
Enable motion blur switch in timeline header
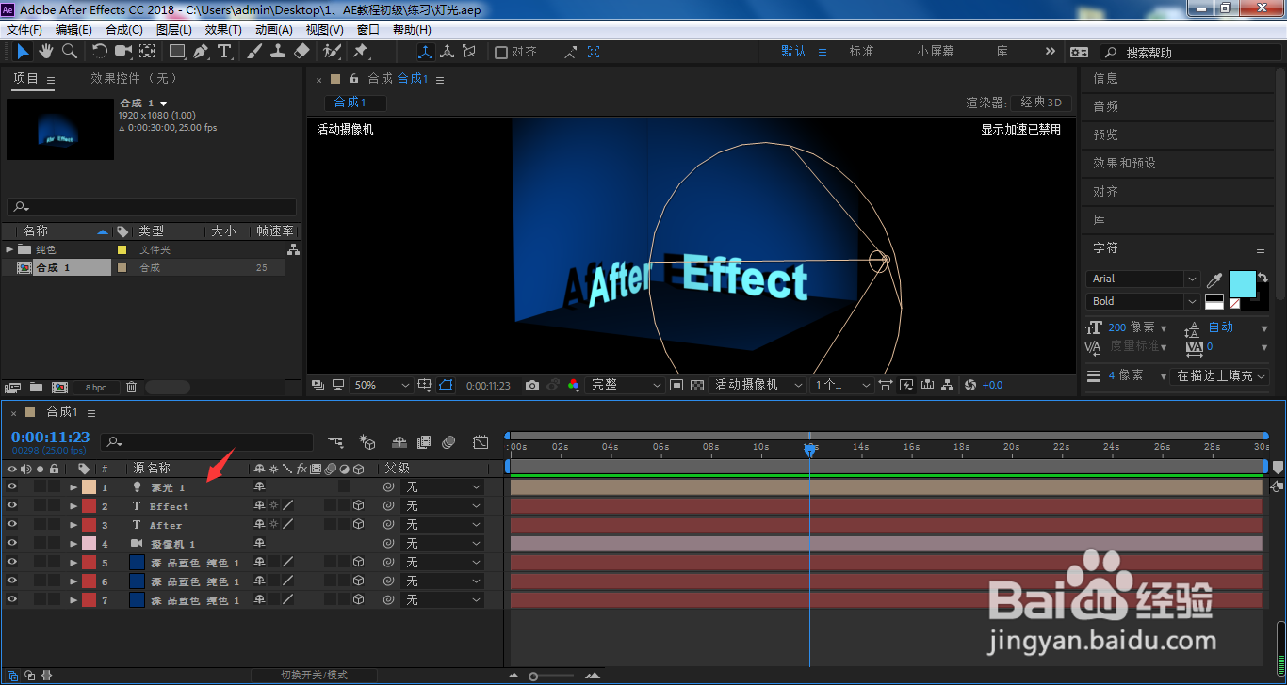pyautogui.click(x=449, y=442)
